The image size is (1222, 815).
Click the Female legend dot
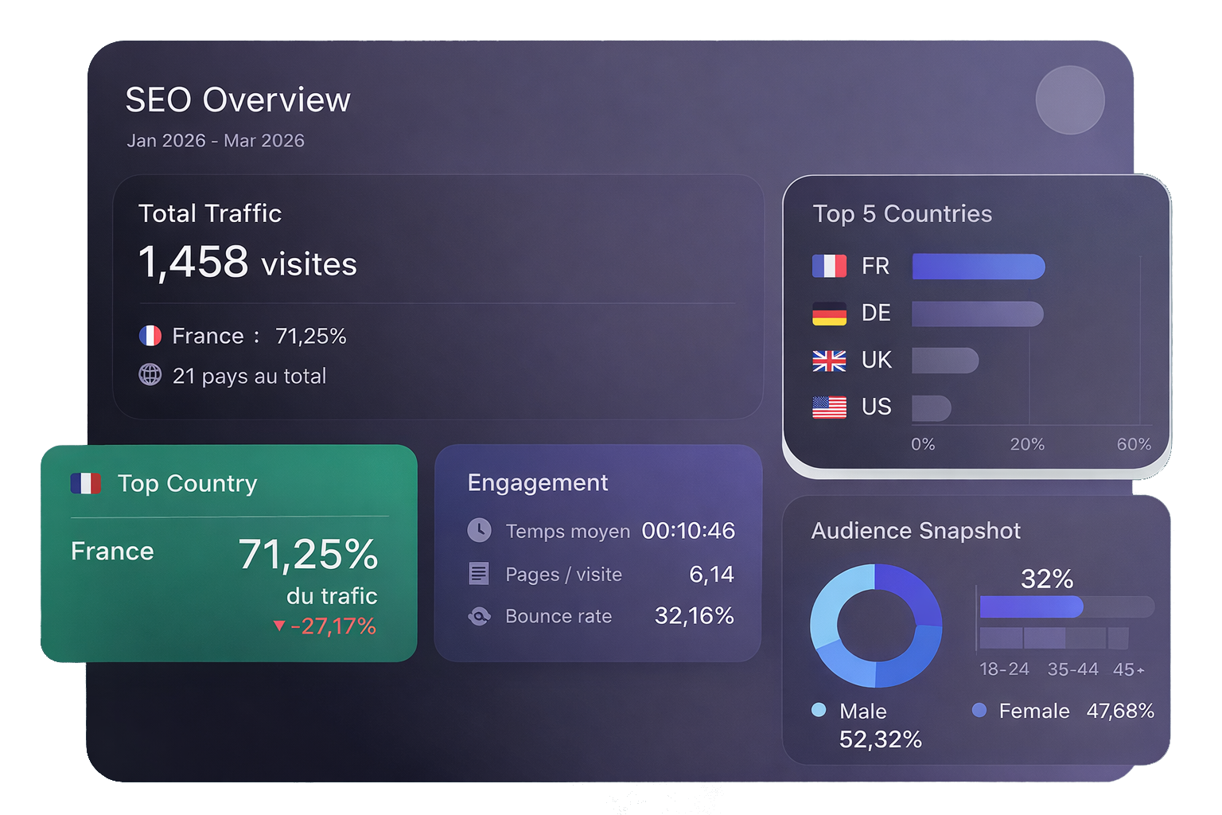(979, 710)
